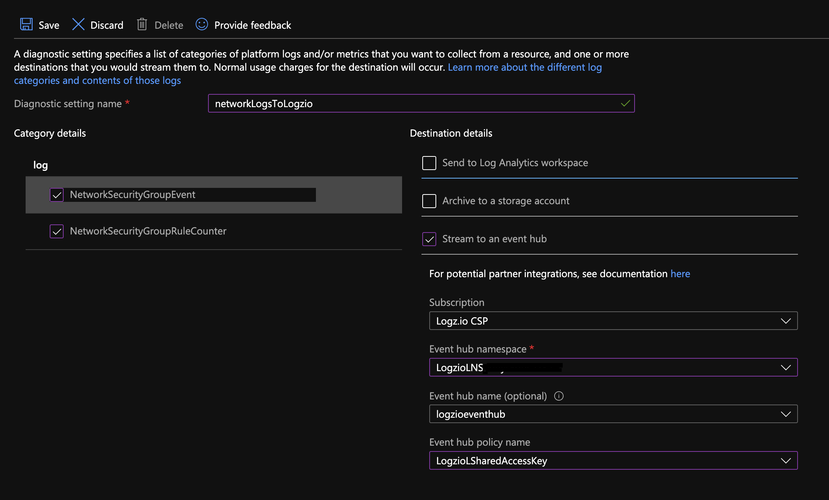Click the Discard button label

(x=107, y=25)
